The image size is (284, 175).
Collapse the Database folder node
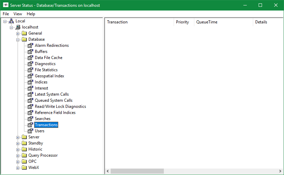click(x=18, y=39)
